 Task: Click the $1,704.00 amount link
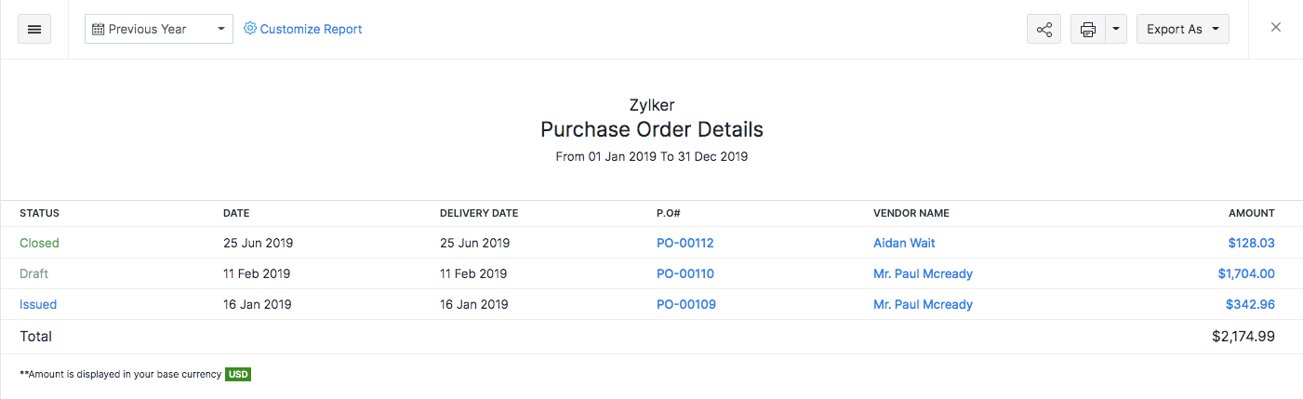[x=1245, y=273]
